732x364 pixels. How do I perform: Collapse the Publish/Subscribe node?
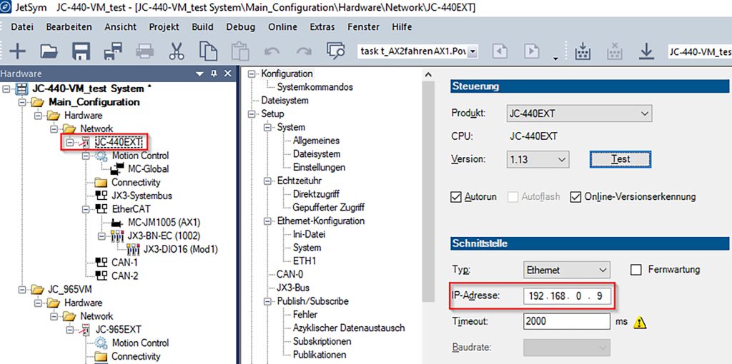(269, 301)
